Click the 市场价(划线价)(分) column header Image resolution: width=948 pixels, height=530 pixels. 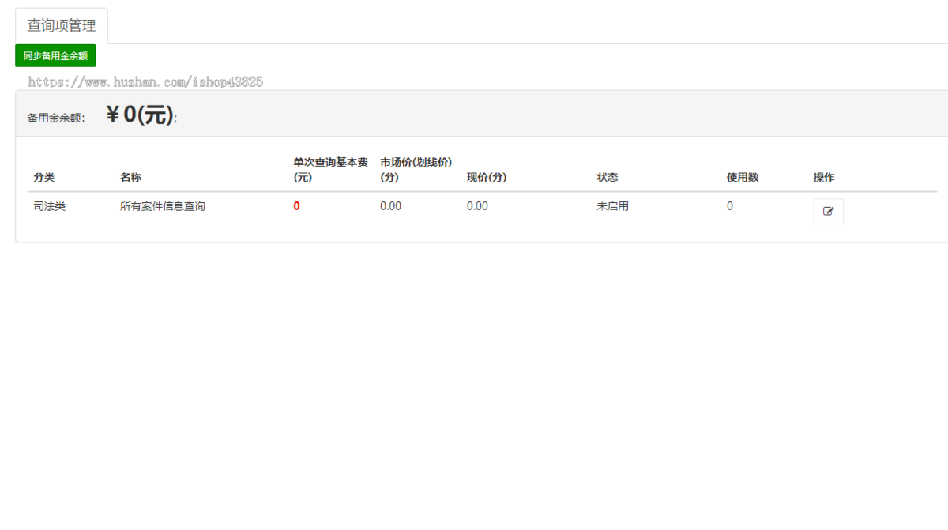[x=416, y=170]
